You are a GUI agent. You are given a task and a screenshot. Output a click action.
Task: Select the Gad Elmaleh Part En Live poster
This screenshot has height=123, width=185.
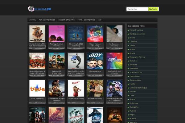76,61
